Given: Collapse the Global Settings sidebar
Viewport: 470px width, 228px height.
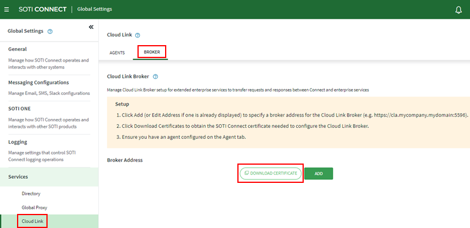Looking at the screenshot, I should click(x=91, y=27).
